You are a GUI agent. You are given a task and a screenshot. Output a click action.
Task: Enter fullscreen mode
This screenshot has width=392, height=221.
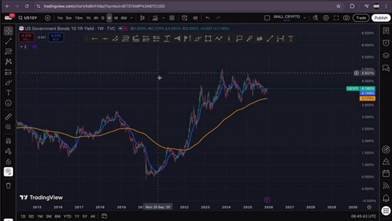coord(337,18)
